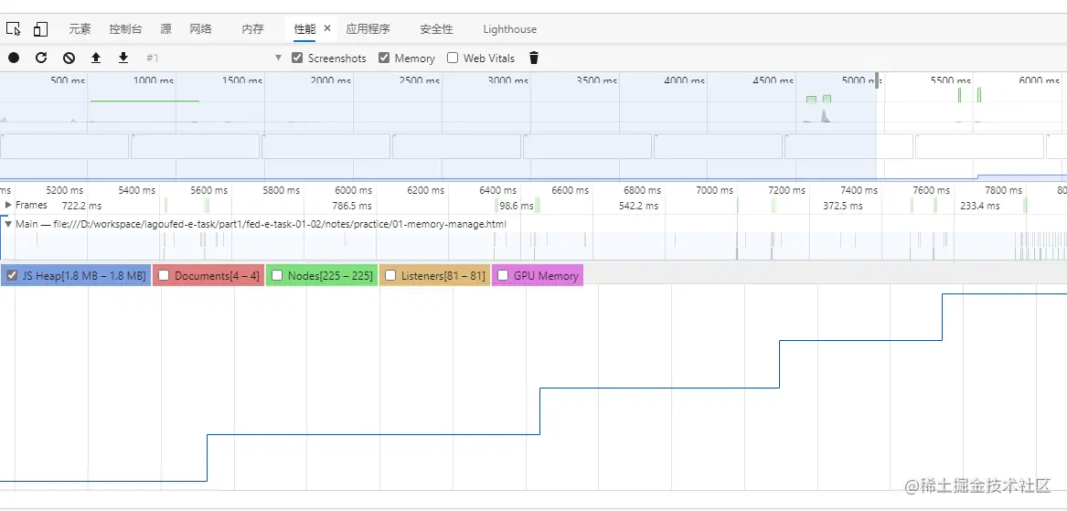Enable the Web Vitals checkbox
1067x511 pixels.
click(x=453, y=58)
